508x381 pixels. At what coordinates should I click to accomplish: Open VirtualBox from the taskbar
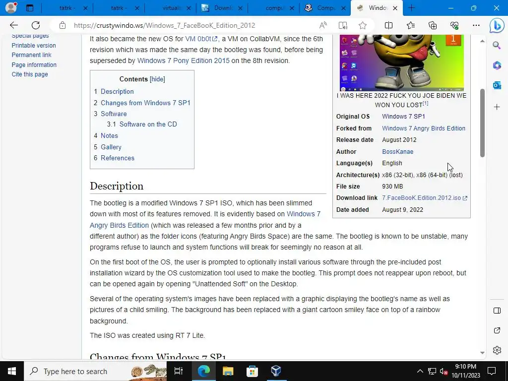pos(276,371)
